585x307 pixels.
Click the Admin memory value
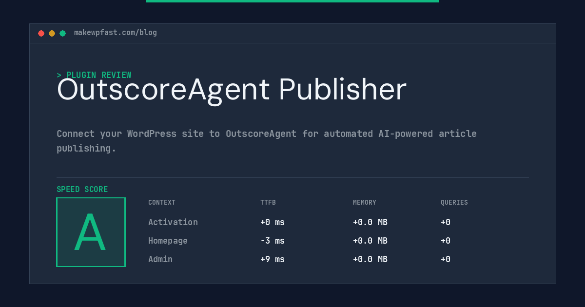(x=370, y=259)
